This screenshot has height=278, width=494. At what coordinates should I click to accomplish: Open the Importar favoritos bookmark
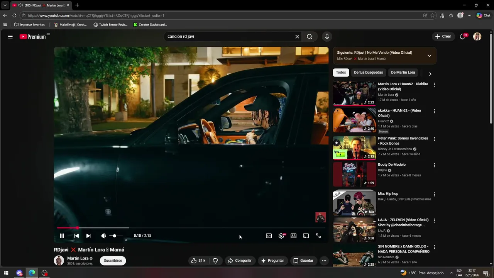click(29, 25)
